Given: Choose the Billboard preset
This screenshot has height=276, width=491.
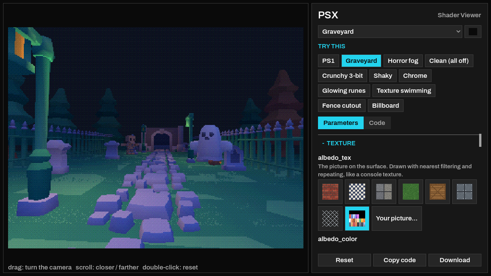Looking at the screenshot, I should coord(386,105).
